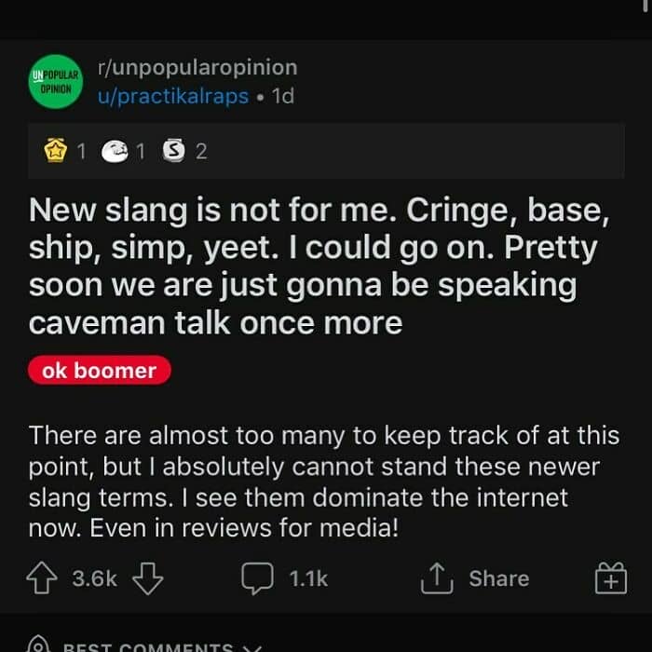Tap the rocket icon beside Best Comments
652x652 pixels.
point(39,645)
